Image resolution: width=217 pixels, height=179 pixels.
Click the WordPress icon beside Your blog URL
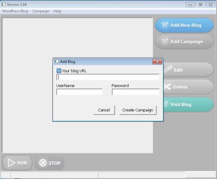pyautogui.click(x=59, y=71)
